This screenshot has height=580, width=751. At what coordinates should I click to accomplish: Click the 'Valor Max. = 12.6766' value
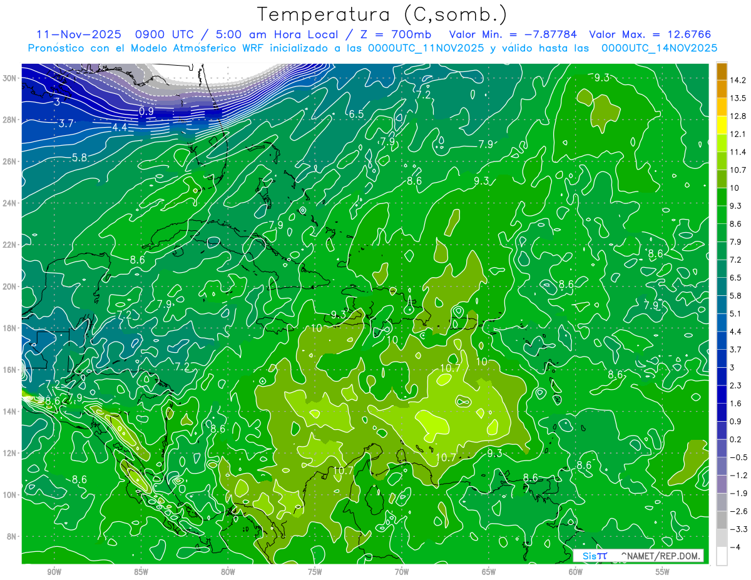pos(650,34)
